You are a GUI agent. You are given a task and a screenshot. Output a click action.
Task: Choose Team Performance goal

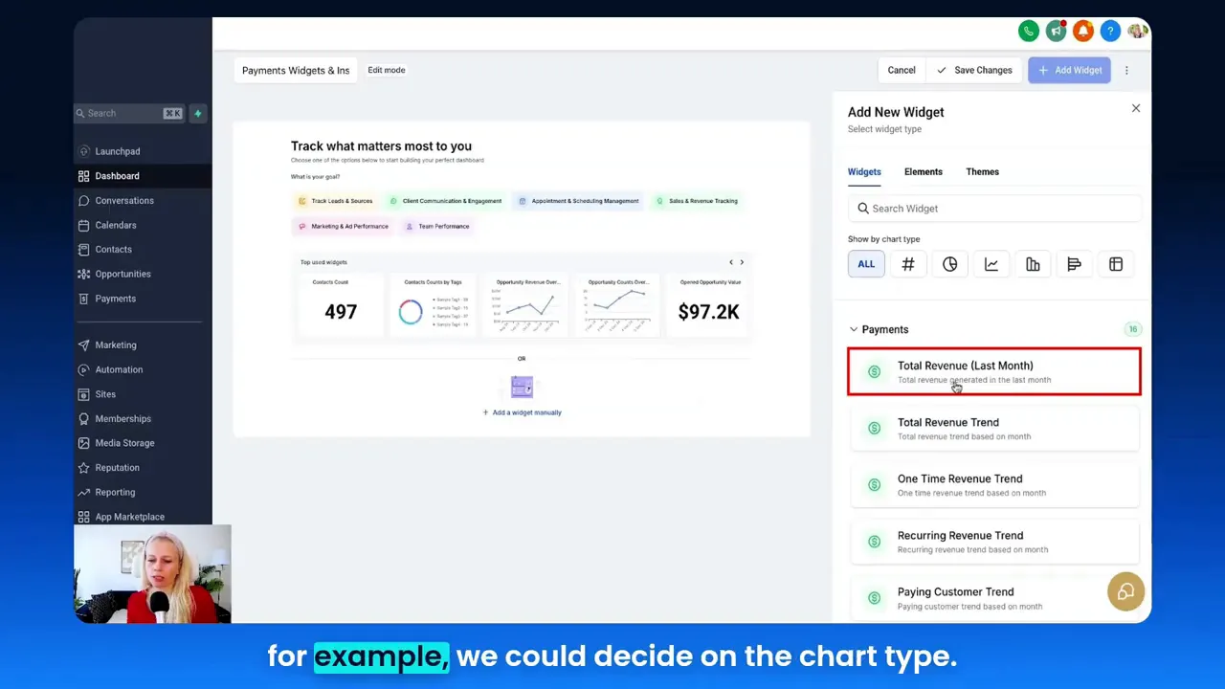(x=437, y=227)
